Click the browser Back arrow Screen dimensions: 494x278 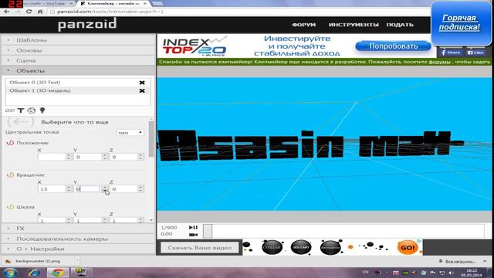point(7,12)
